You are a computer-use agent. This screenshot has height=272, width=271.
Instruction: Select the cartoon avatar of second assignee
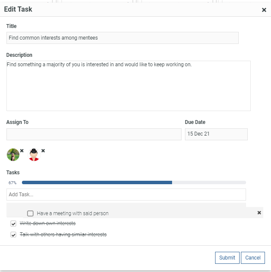click(34, 155)
